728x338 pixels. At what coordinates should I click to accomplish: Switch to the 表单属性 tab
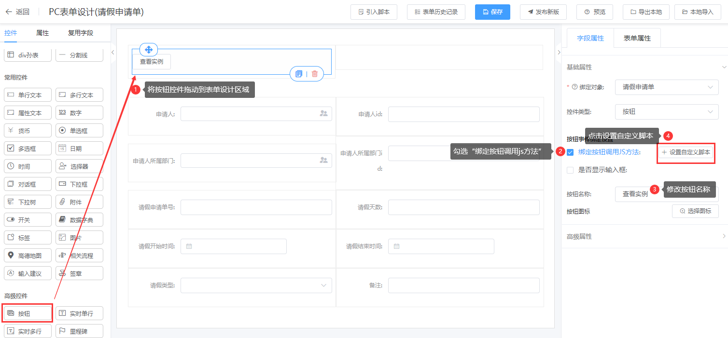point(637,38)
